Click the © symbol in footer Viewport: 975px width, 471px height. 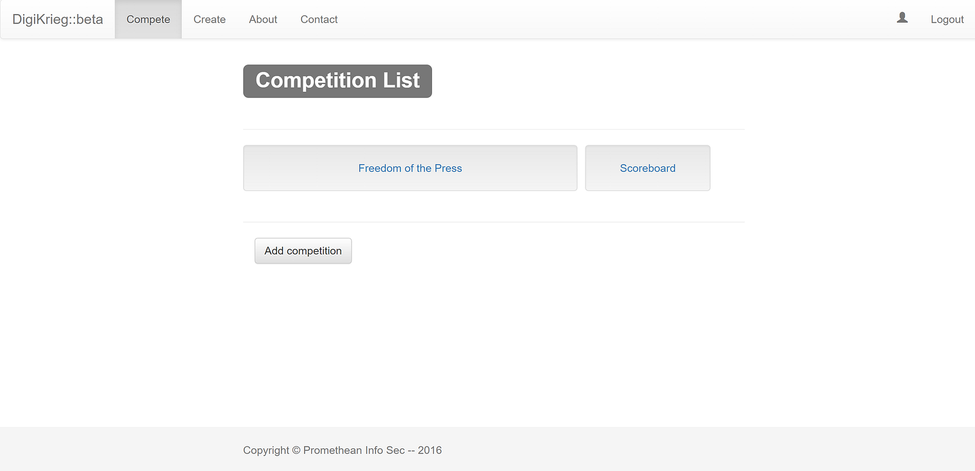(296, 450)
